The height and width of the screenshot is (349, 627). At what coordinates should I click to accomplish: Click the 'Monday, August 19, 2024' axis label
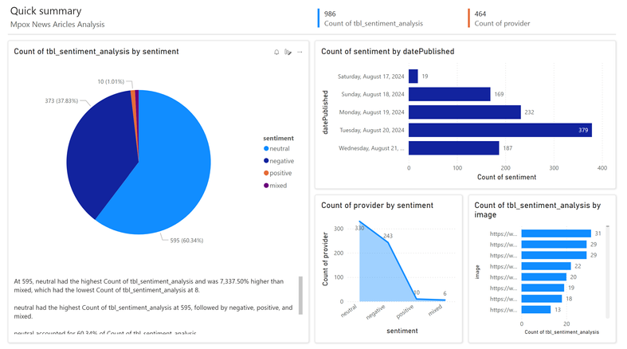tap(371, 112)
